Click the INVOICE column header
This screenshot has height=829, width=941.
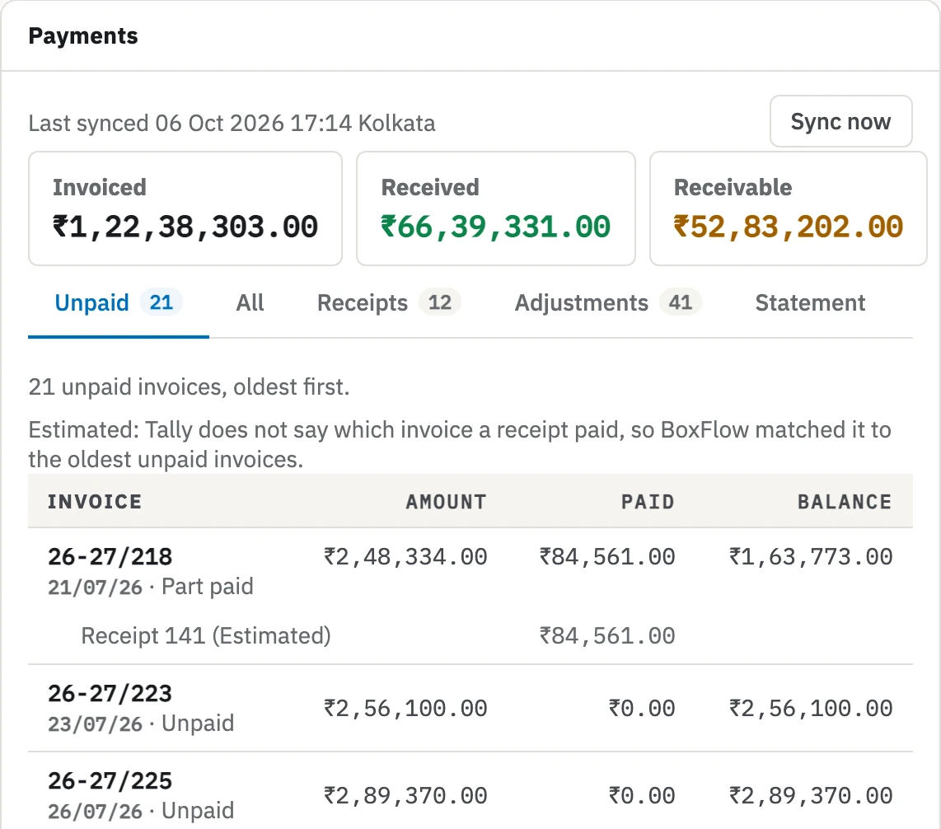pos(95,502)
